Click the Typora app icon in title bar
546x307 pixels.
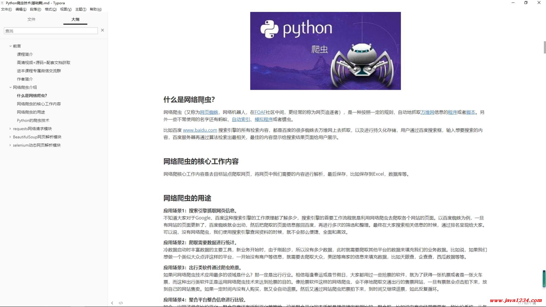point(2,3)
